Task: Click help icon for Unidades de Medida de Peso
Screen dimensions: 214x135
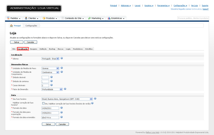Action: click(62, 68)
